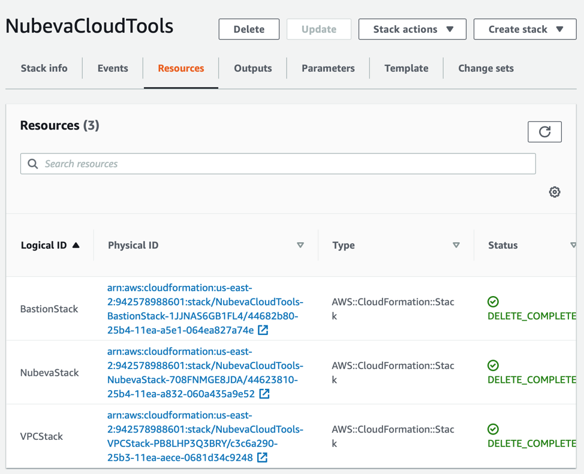Click BastionStack DELETE_COMPLETE status text
This screenshot has width=584, height=474.
[532, 316]
